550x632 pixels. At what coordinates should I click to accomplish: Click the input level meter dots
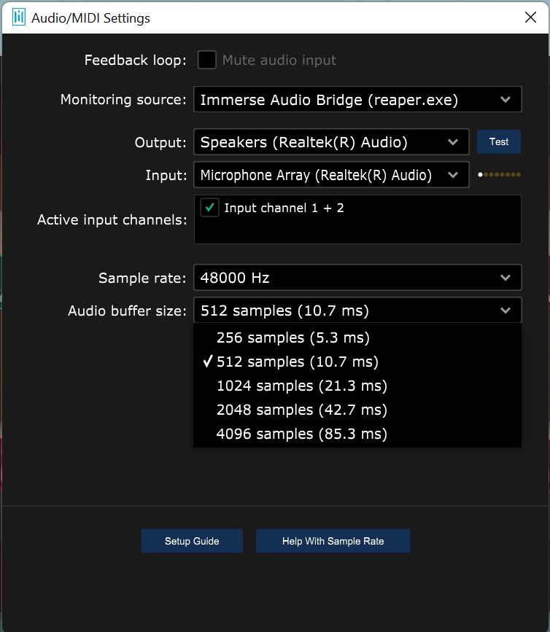[x=499, y=175]
